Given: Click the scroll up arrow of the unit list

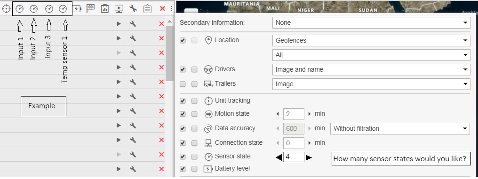Looking at the screenshot, I should [169, 22].
